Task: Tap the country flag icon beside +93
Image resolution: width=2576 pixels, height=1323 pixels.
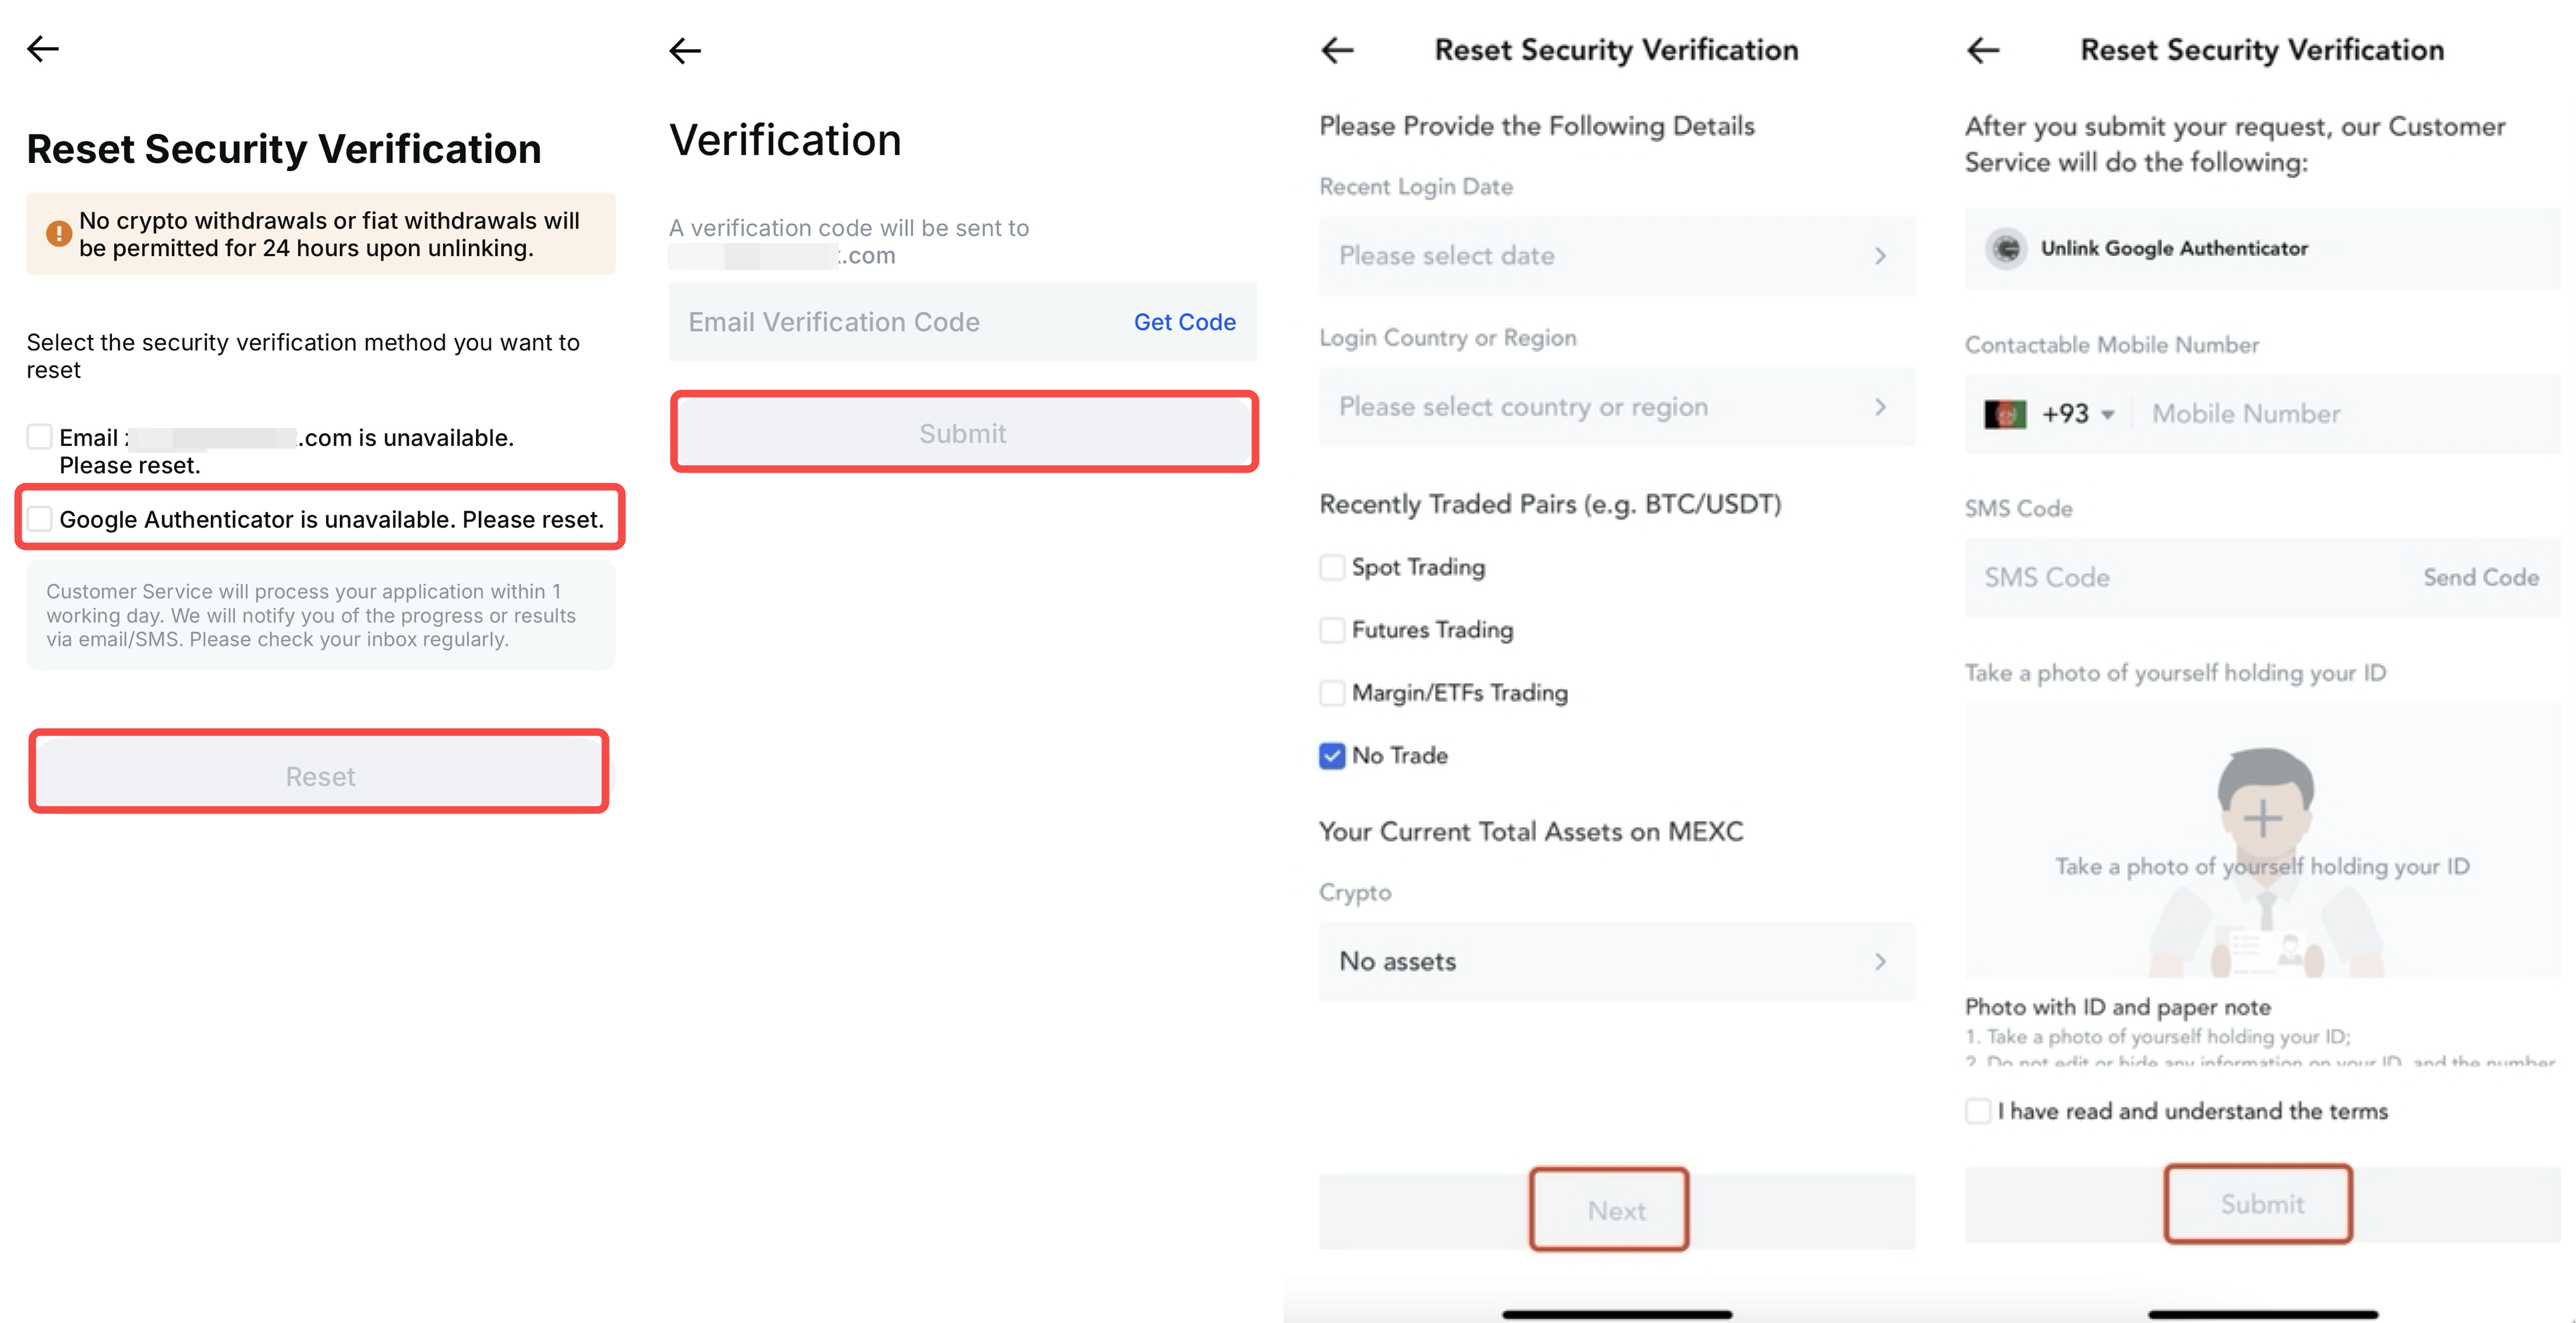Action: (x=2005, y=413)
